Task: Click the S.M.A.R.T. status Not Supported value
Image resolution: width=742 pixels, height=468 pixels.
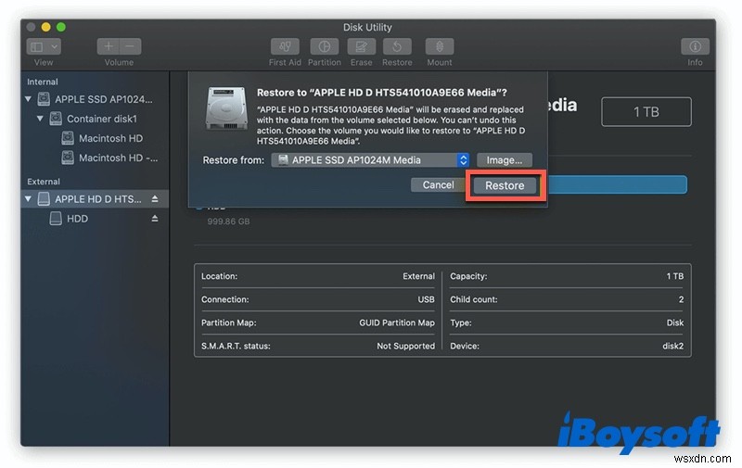Action: tap(405, 346)
